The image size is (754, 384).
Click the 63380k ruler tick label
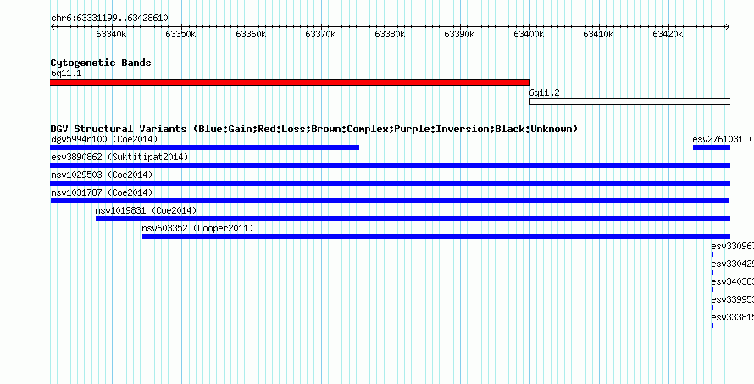click(x=390, y=35)
